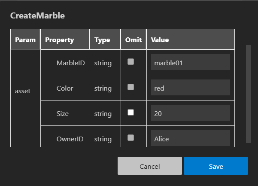Select the Value column header
Image resolution: width=258 pixels, height=186 pixels.
[x=160, y=40]
